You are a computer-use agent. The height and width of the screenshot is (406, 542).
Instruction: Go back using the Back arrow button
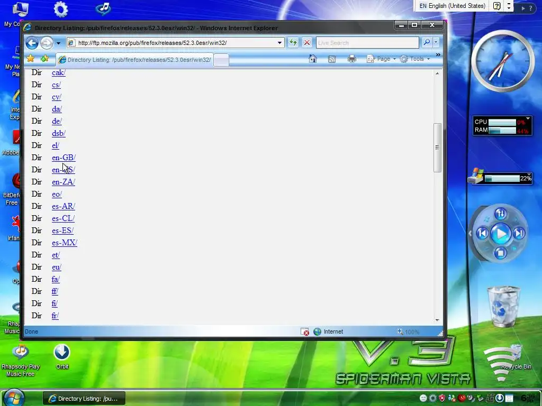[x=32, y=43]
